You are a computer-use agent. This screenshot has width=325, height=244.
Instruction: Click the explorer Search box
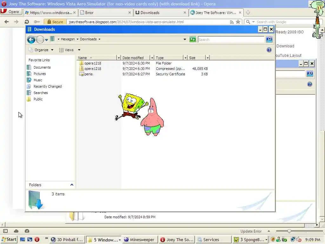pos(231,39)
